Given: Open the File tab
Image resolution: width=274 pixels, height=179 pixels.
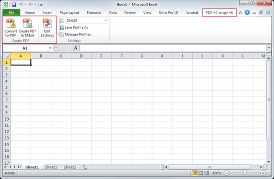Looking at the screenshot, I should 11,13.
